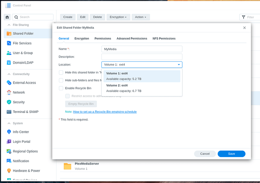Viewport: 260px width, 183px height.
Task: Open File Services icon in sidebar
Action: 9,43
